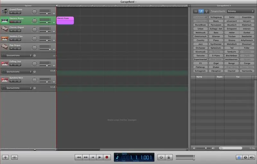Open the track editor scissors icon

(14, 157)
